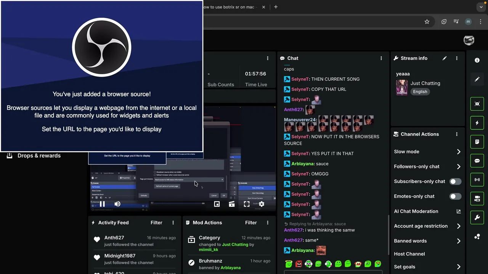Open the Chrome profile 'm' avatar
This screenshot has width=488, height=274.
coord(468,22)
